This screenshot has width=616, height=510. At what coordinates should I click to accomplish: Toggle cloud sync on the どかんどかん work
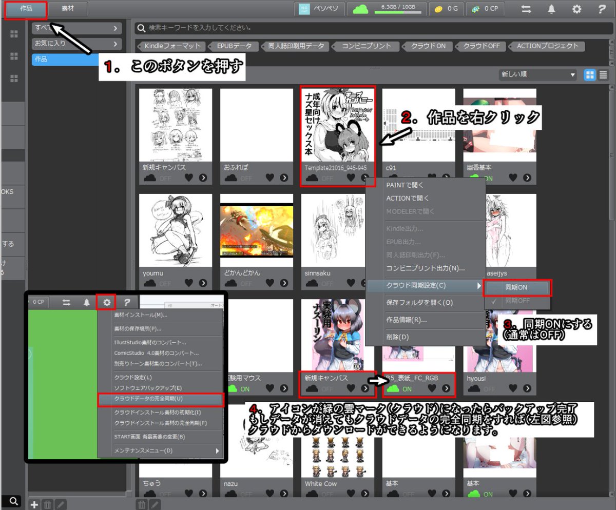tap(238, 283)
